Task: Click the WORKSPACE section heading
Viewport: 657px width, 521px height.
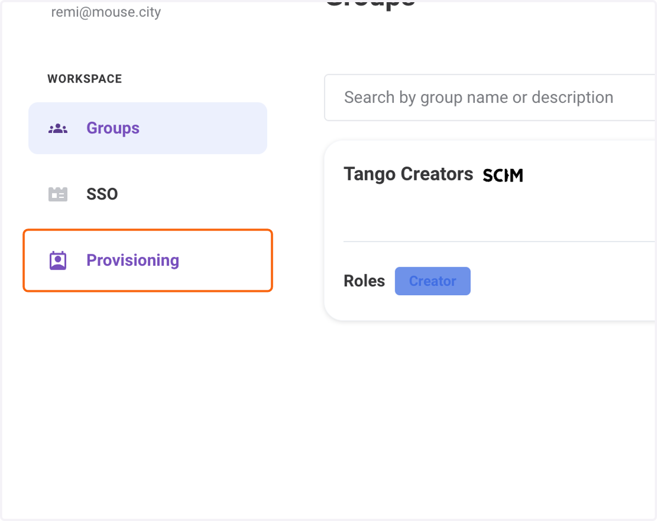Action: [85, 79]
